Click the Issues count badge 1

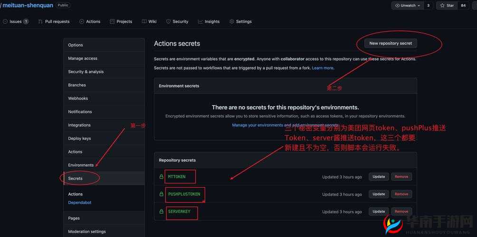click(x=26, y=21)
